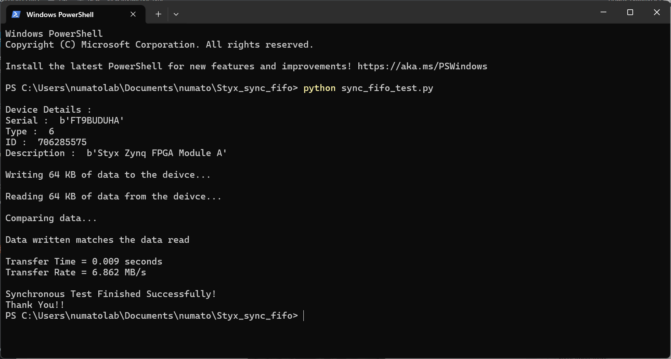The width and height of the screenshot is (671, 359).
Task: Close the terminal window
Action: 657,12
